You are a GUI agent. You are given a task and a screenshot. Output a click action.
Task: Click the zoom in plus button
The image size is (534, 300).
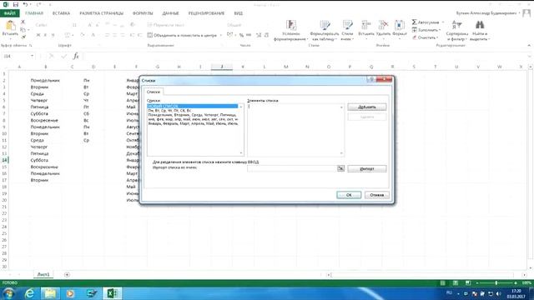click(516, 283)
